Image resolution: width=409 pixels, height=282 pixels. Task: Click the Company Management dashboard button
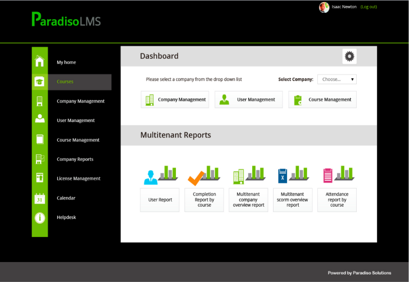175,100
